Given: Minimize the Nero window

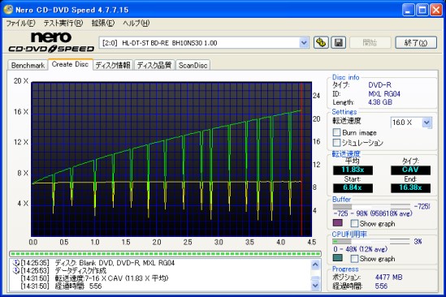Looking at the screenshot, I should [x=408, y=10].
